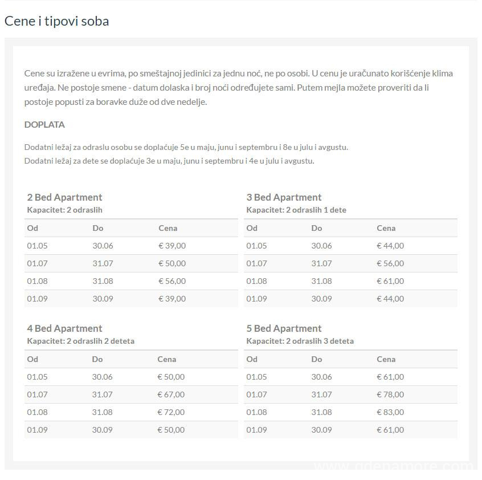Click the € 56,00 price in 3 Bed table
Image resolution: width=482 pixels, height=480 pixels.
tap(390, 263)
